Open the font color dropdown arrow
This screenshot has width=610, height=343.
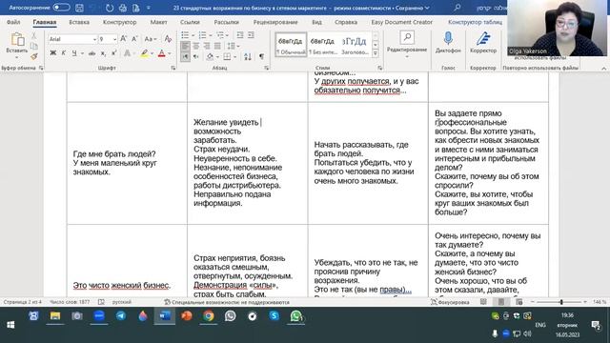pos(170,53)
